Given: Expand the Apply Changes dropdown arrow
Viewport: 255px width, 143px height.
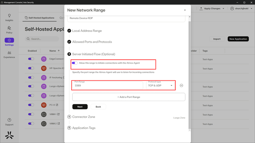Looking at the screenshot, I should point(223,9).
